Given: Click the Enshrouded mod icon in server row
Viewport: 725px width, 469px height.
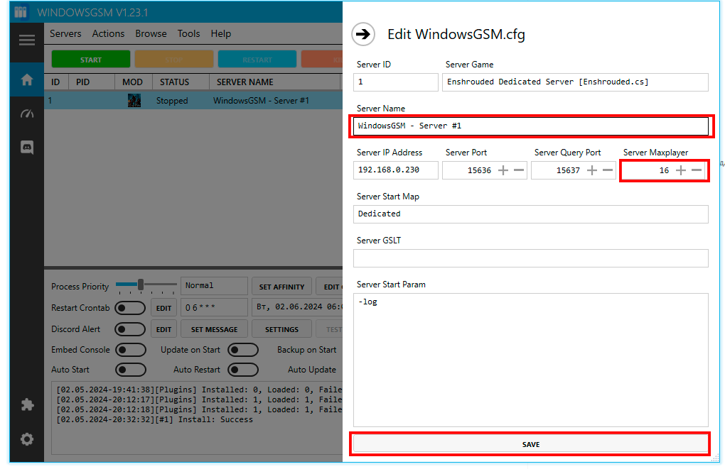Looking at the screenshot, I should click(x=134, y=101).
